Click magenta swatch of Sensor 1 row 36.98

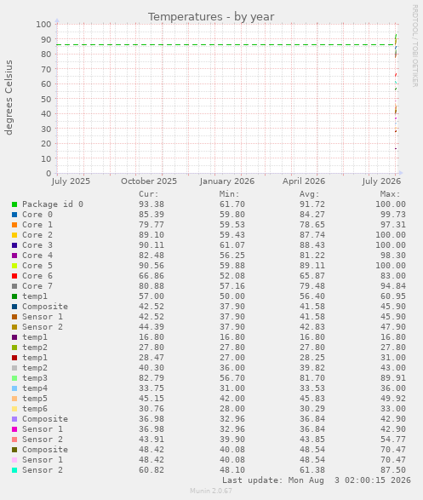point(14,429)
